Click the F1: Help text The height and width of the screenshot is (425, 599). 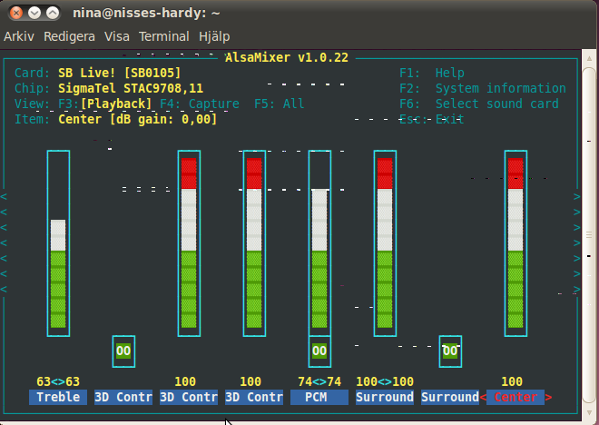point(432,73)
